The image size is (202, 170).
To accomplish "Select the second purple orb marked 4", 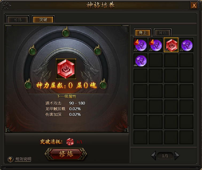I will [x=156, y=45].
